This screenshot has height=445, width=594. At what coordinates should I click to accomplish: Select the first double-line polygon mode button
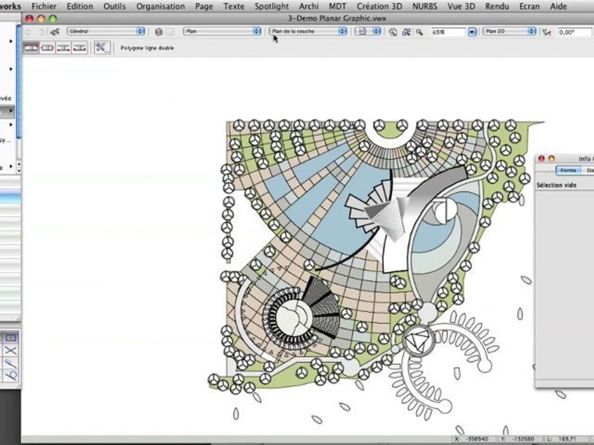(x=31, y=48)
